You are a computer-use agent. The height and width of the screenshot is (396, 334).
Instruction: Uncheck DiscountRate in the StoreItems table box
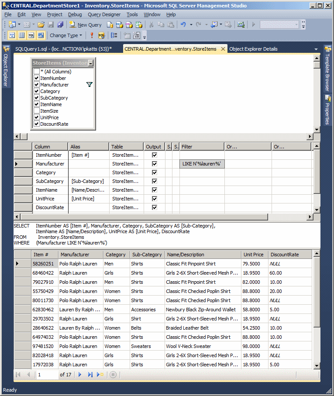pos(37,124)
